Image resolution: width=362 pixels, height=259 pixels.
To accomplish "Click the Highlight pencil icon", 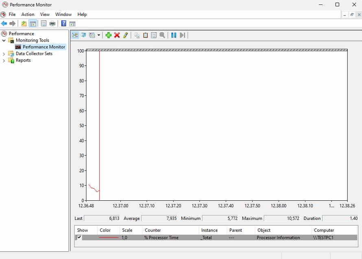I will (x=125, y=35).
